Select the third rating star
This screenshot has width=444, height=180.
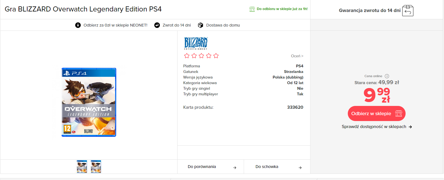(x=201, y=56)
